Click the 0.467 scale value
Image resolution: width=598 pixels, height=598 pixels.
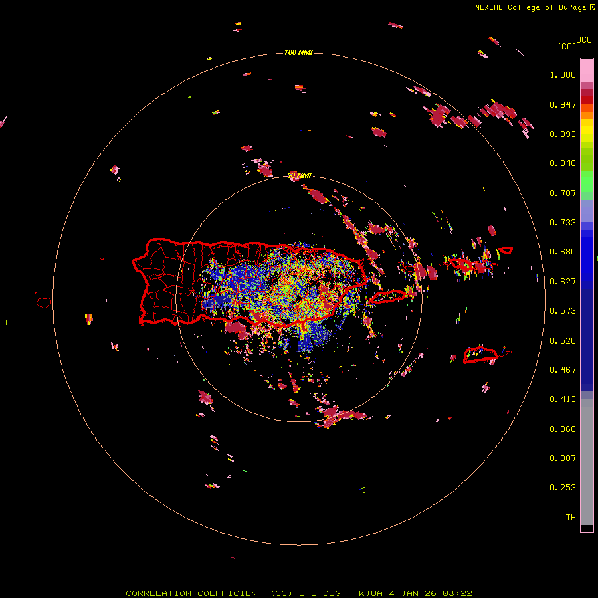point(563,370)
